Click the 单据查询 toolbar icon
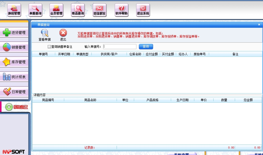The height and width of the screenshot is (155, 263). (x=35, y=10)
